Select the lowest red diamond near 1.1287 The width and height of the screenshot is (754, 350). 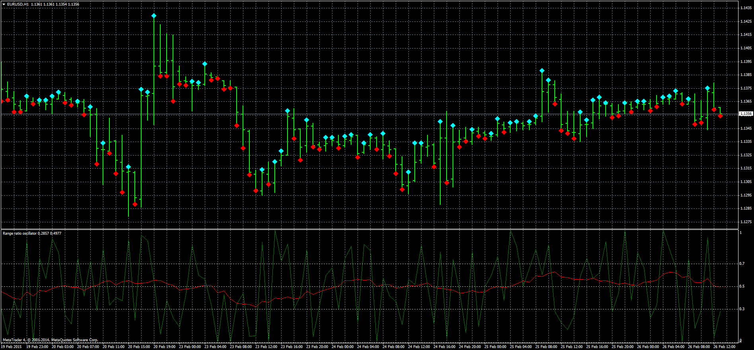coord(135,204)
